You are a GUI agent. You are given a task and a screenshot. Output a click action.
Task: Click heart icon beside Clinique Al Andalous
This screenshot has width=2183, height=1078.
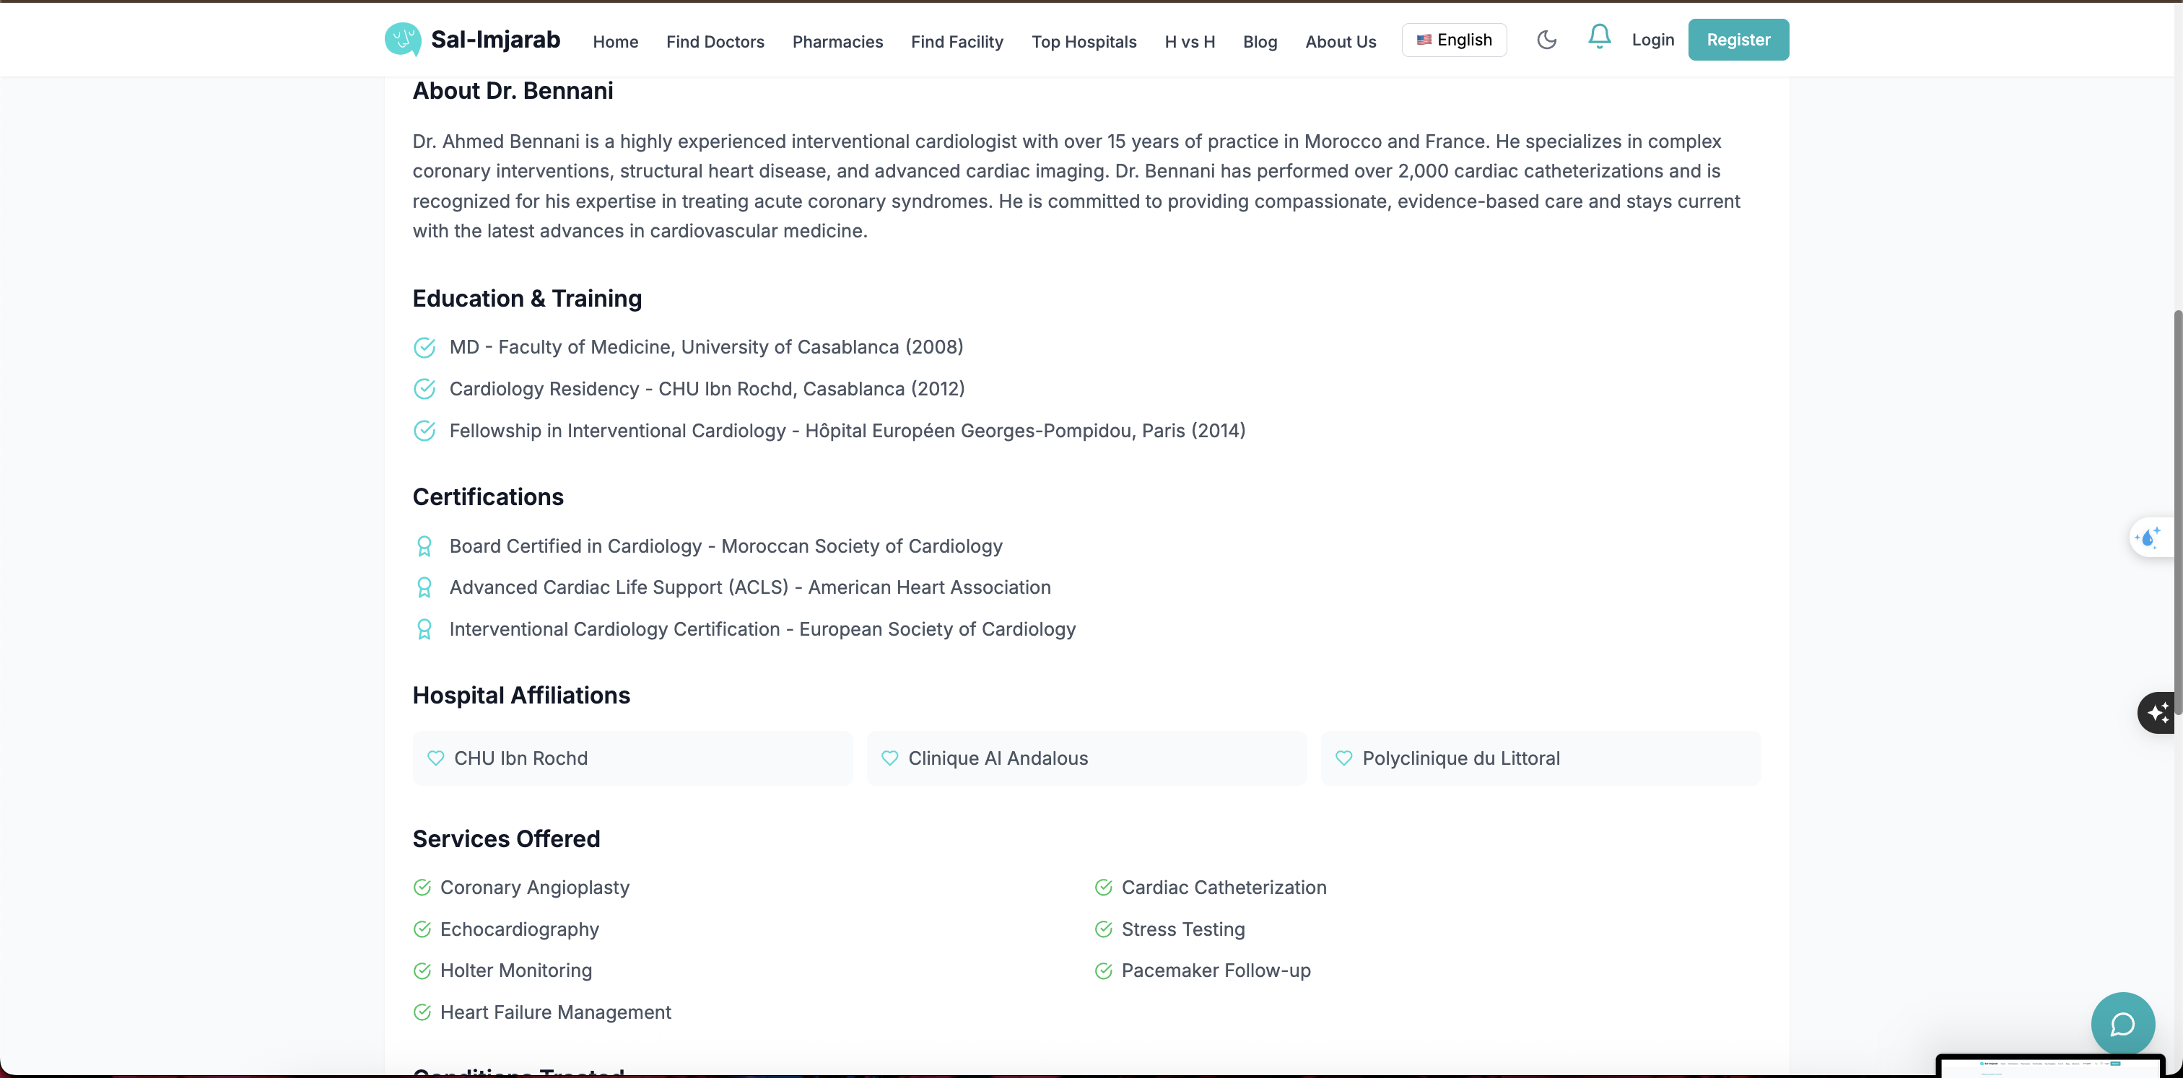pyautogui.click(x=889, y=758)
